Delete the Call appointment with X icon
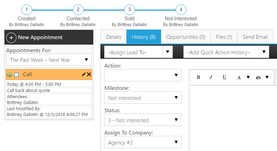 [89, 74]
